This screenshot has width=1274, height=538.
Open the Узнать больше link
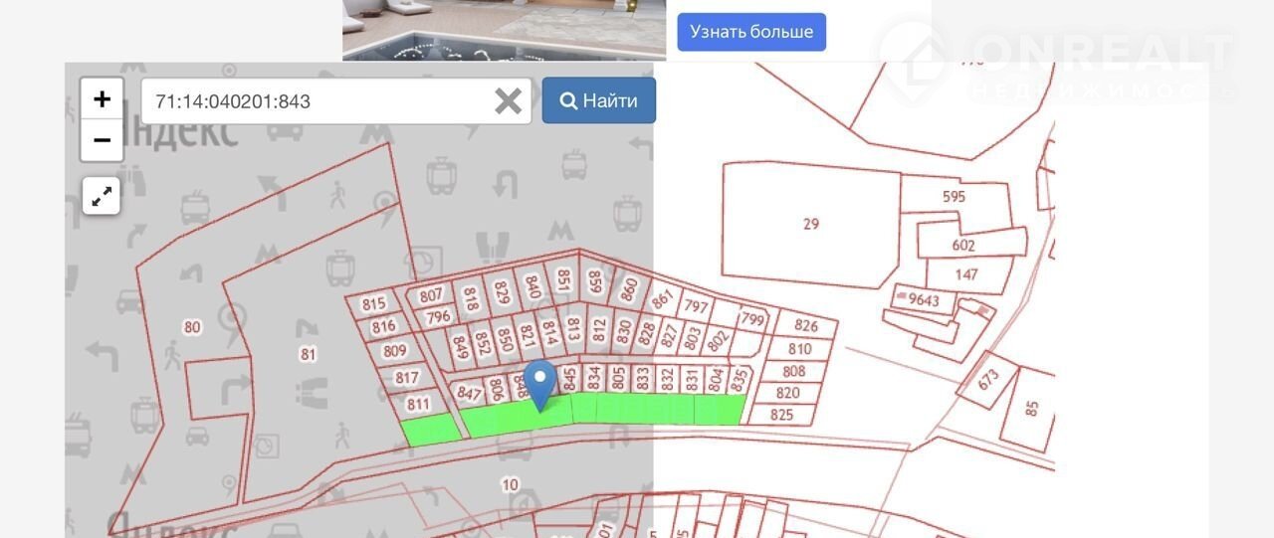[751, 32]
